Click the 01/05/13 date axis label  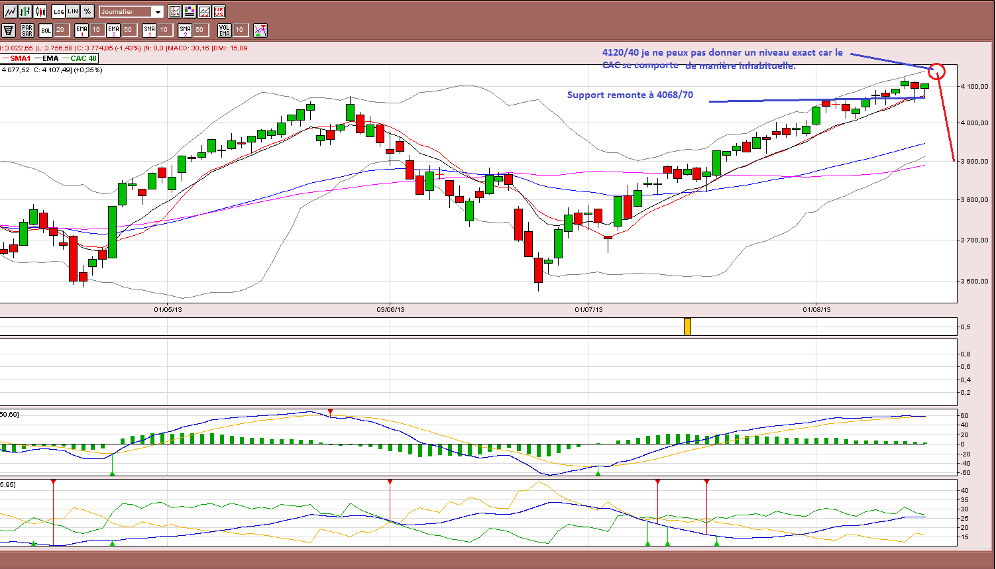(x=168, y=309)
